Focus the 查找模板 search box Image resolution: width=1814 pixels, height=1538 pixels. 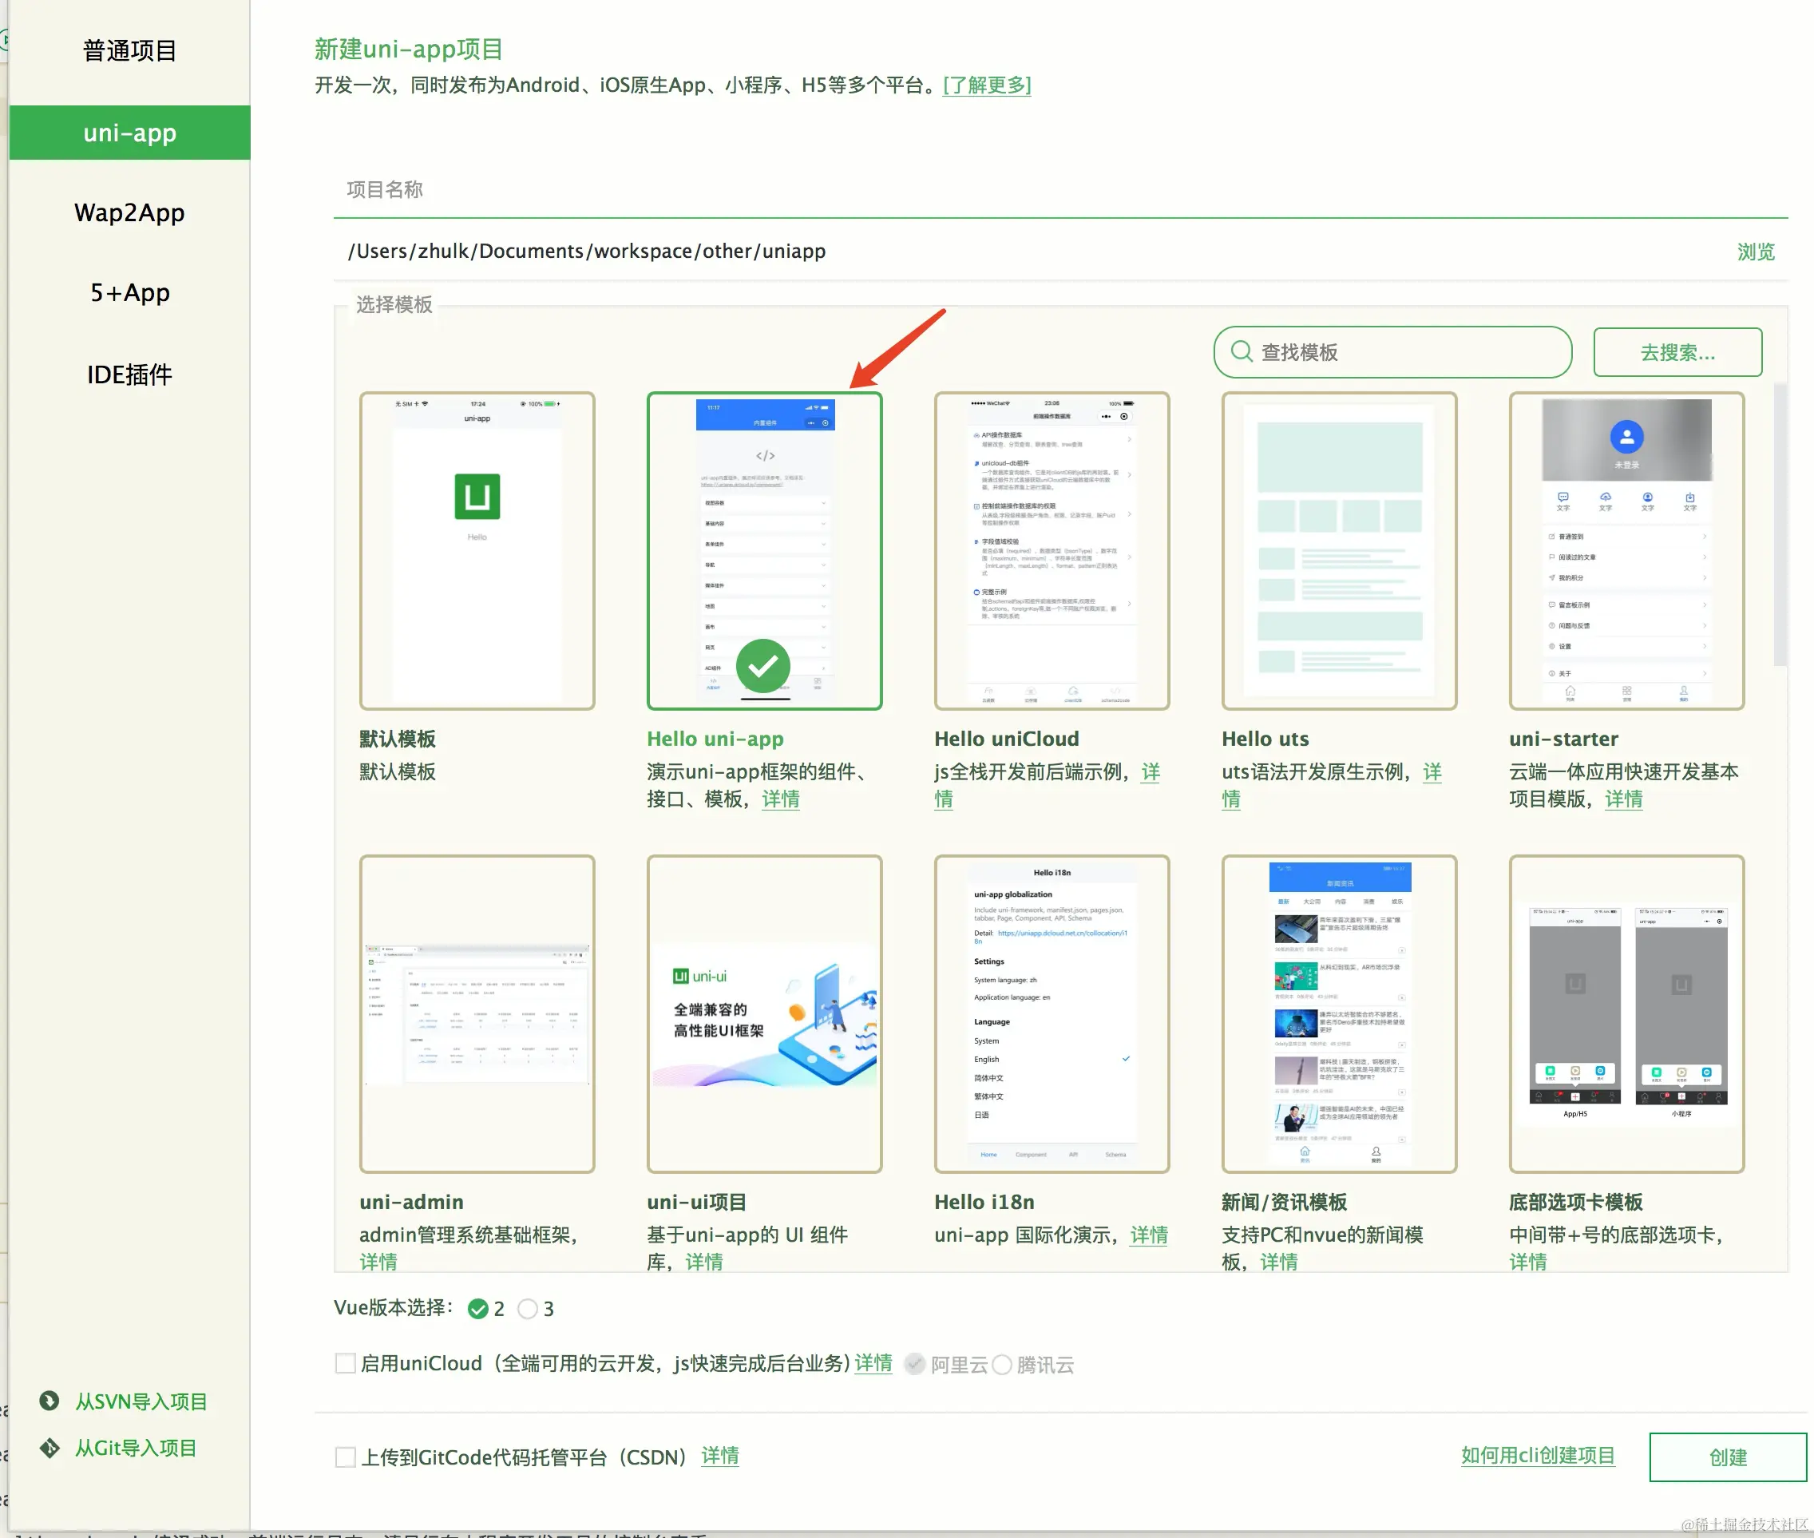pyautogui.click(x=1393, y=352)
